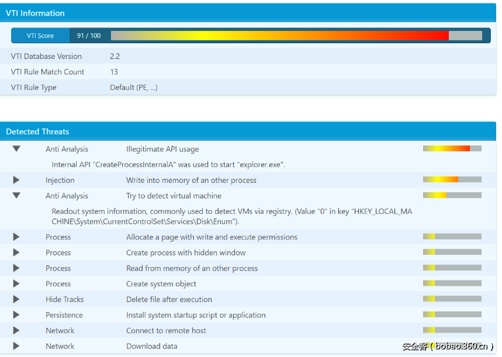This screenshot has height=357, width=502.
Task: Expand the Read from memory row arrow
Action: pyautogui.click(x=16, y=268)
